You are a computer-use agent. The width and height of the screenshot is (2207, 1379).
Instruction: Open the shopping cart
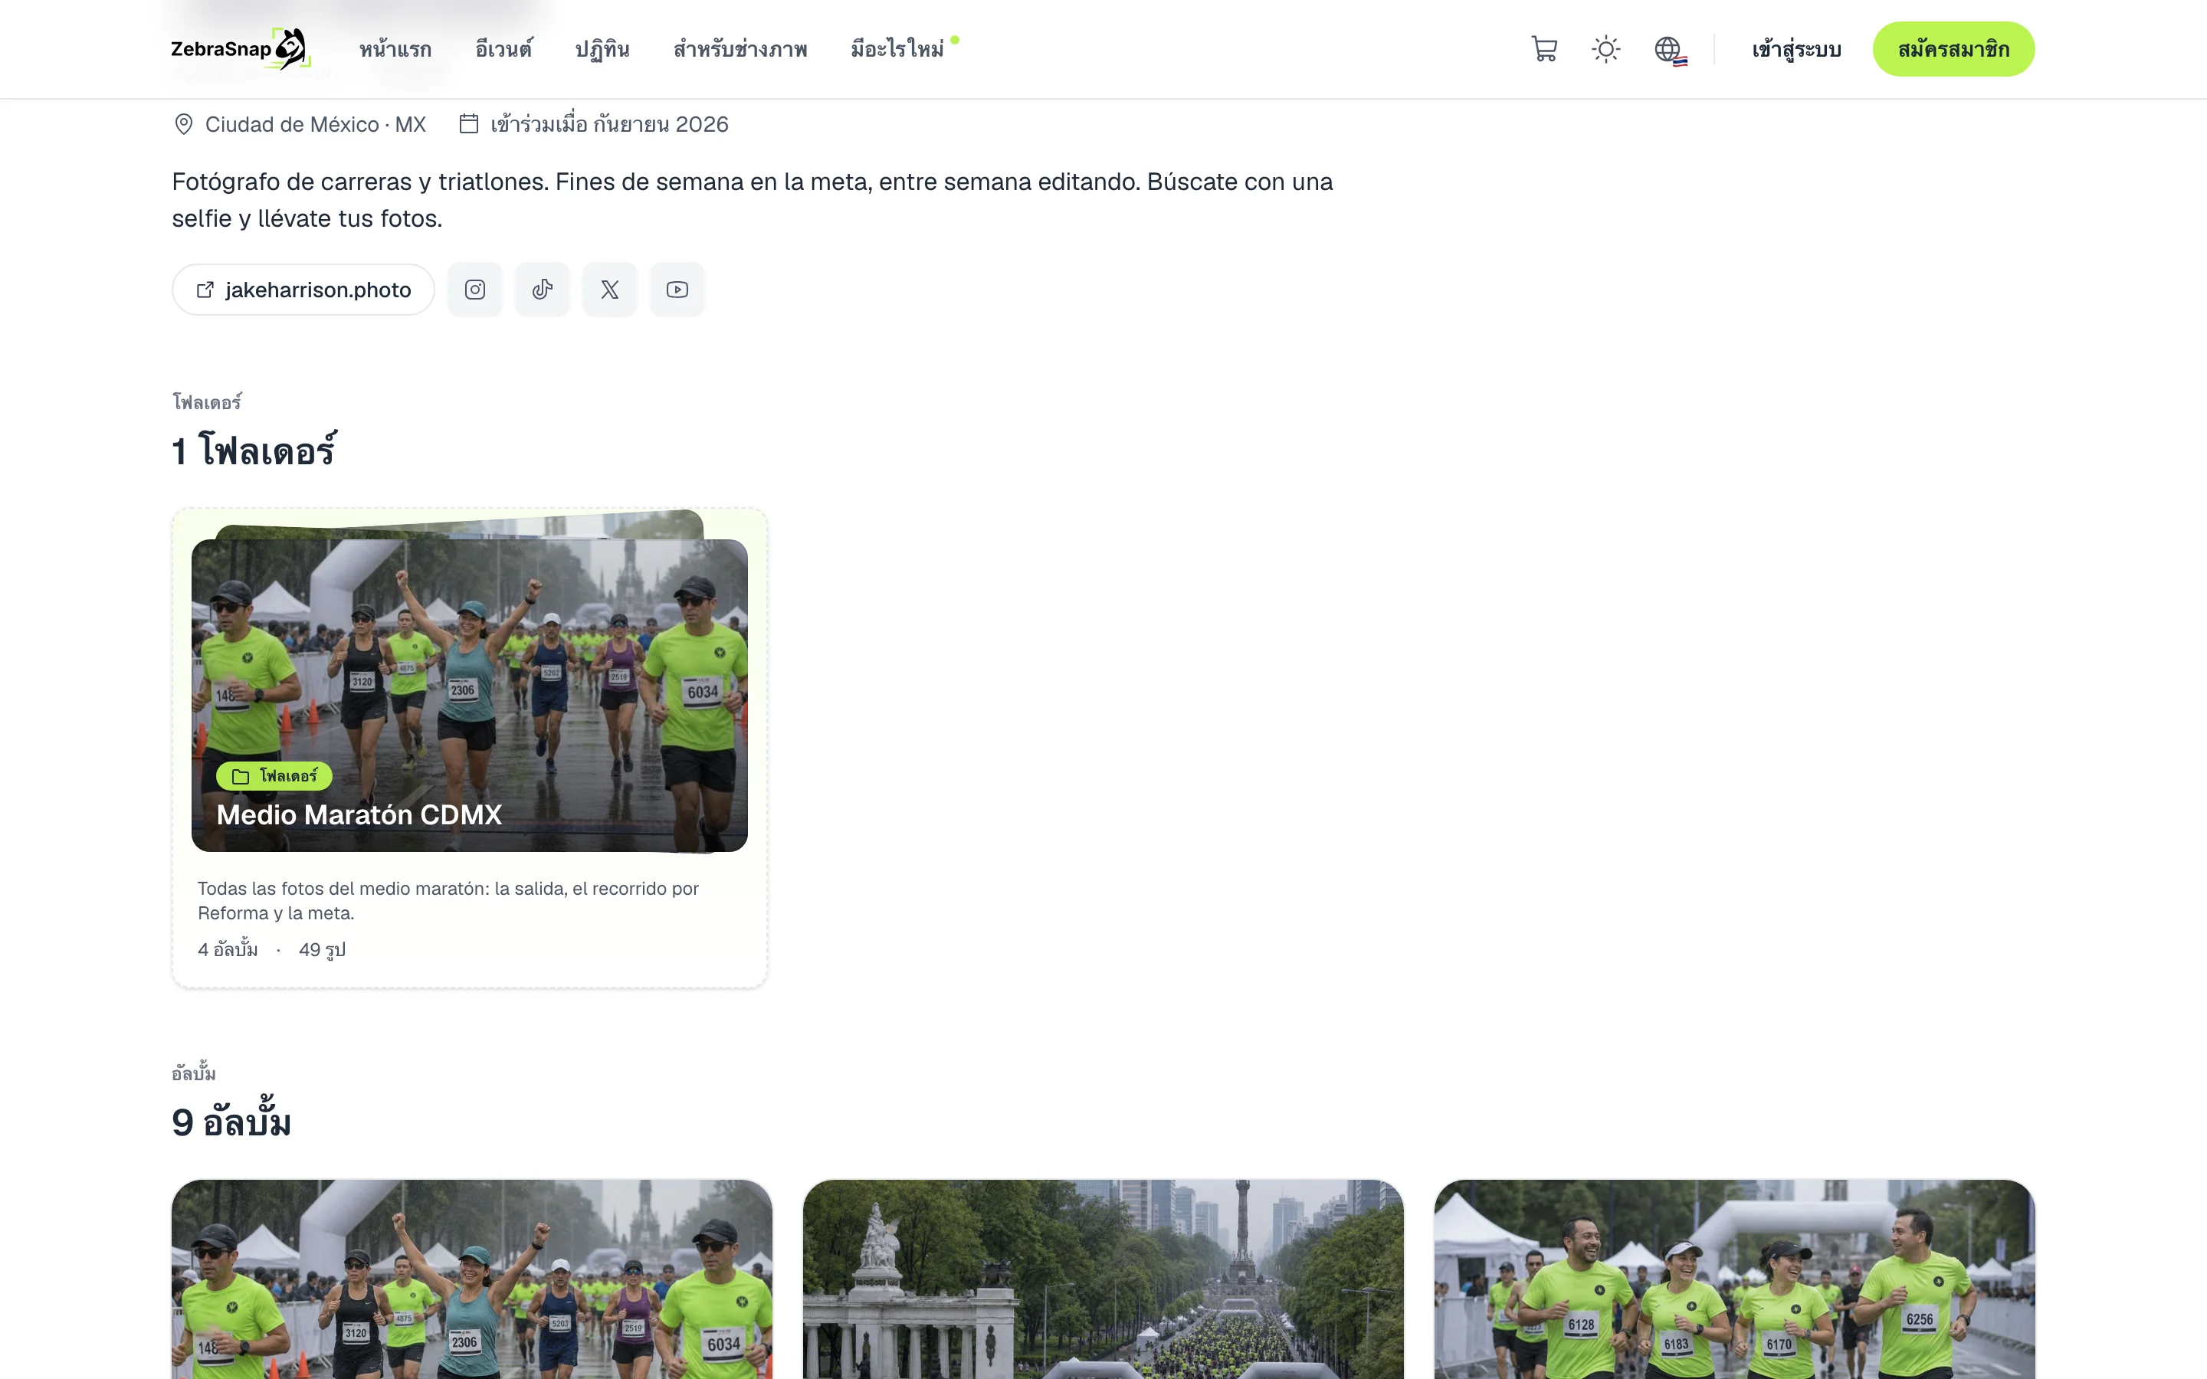tap(1544, 49)
